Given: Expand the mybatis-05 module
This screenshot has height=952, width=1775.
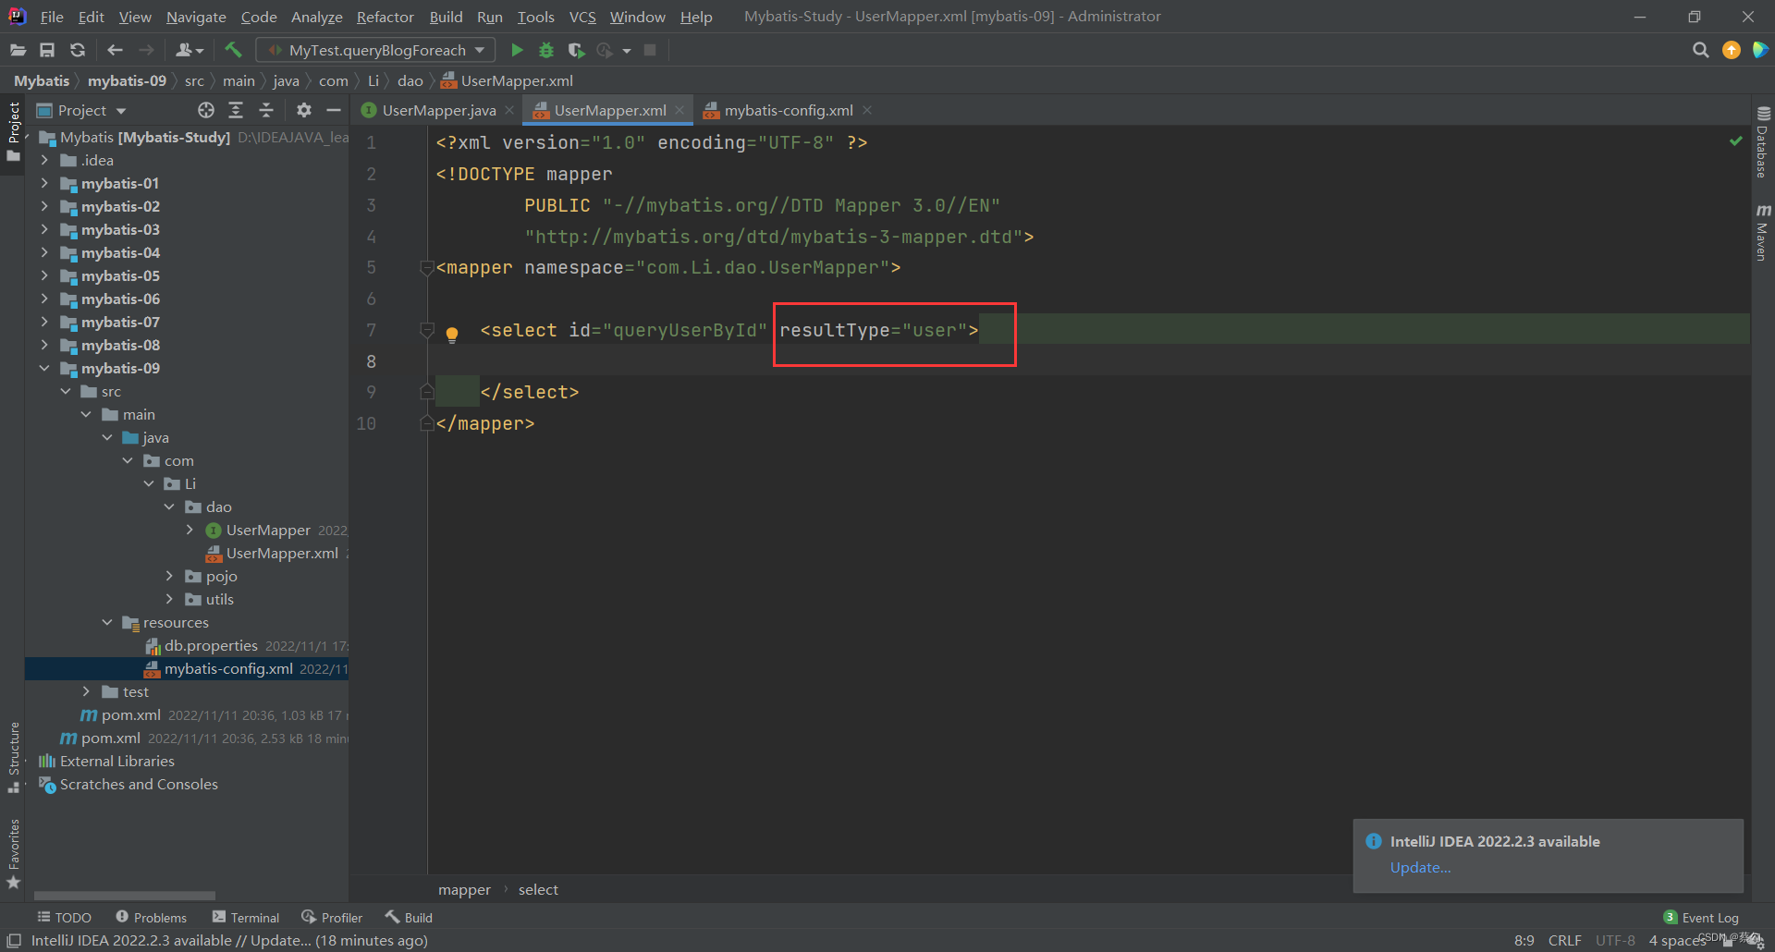Looking at the screenshot, I should click(x=44, y=275).
